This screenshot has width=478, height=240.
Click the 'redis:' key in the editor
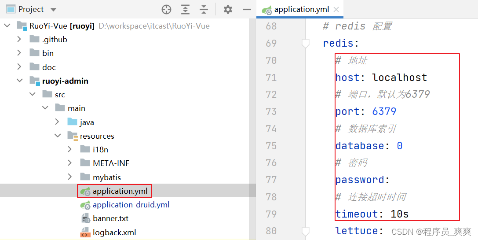click(341, 43)
